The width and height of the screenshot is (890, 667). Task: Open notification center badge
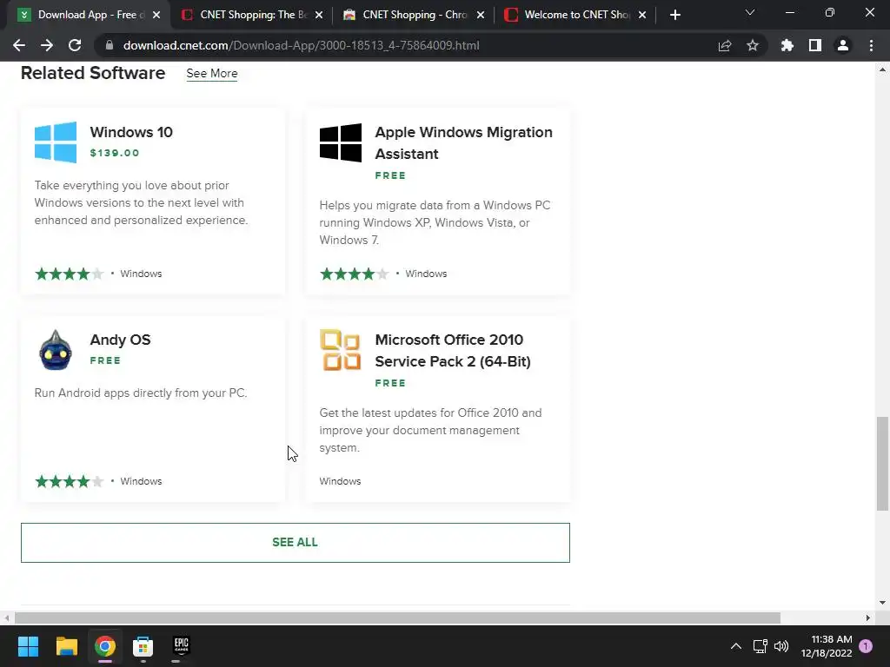866,646
